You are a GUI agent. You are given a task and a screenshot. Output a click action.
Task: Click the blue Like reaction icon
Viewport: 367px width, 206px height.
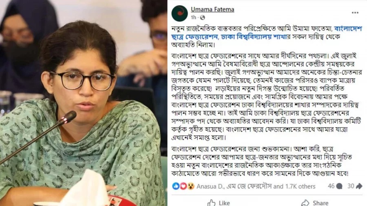click(176, 186)
